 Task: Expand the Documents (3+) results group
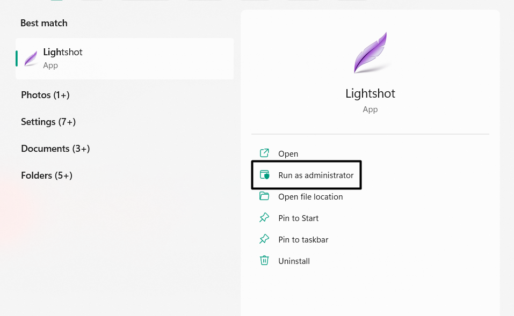click(x=55, y=149)
